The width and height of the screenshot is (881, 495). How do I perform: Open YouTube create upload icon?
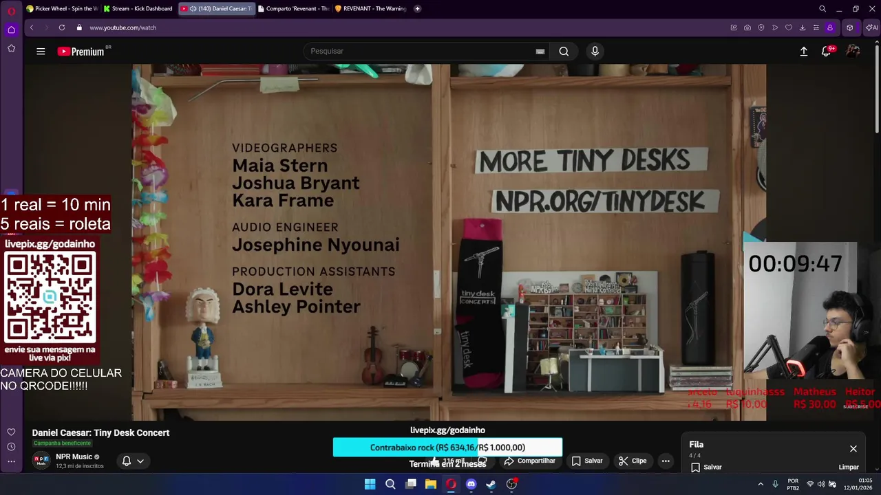coord(803,51)
